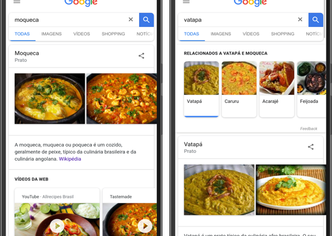Tap the blue search button beside vatapa
The height and width of the screenshot is (236, 332).
point(316,20)
